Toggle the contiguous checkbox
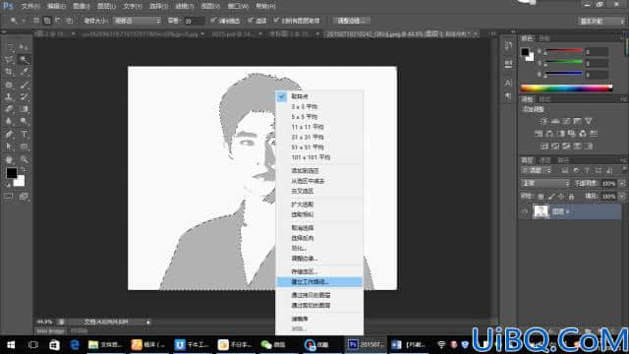This screenshot has height=354, width=629. 251,20
